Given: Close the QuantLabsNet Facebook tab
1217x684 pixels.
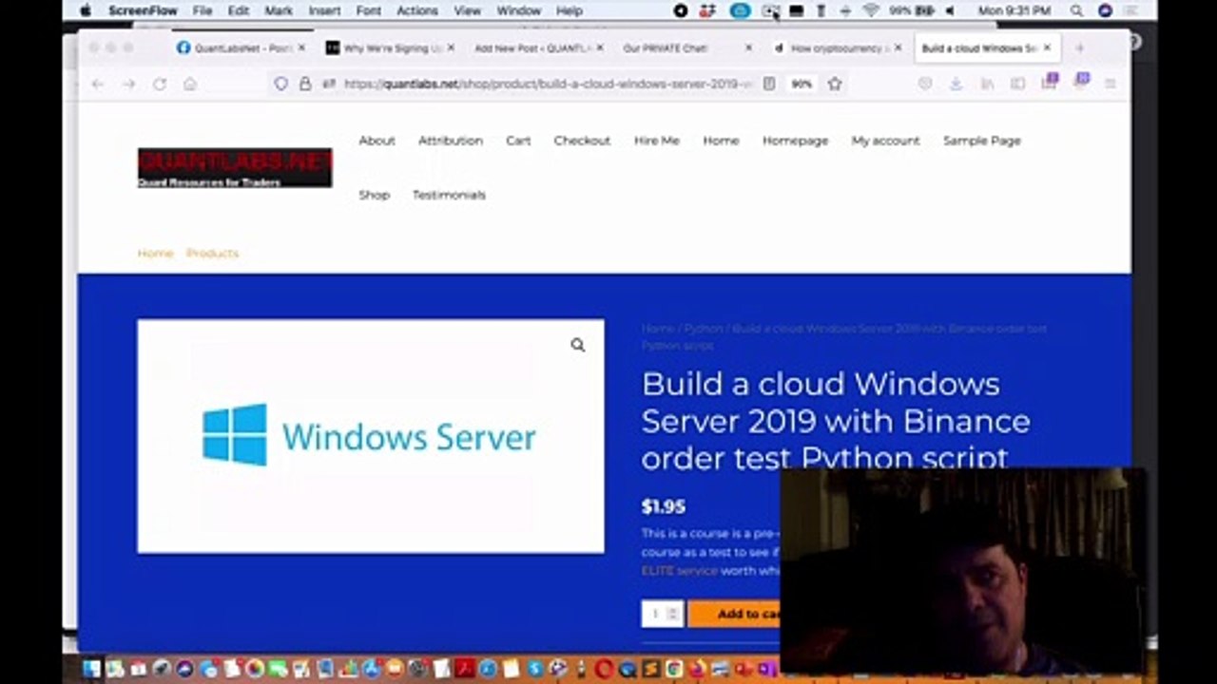Looking at the screenshot, I should pyautogui.click(x=302, y=47).
